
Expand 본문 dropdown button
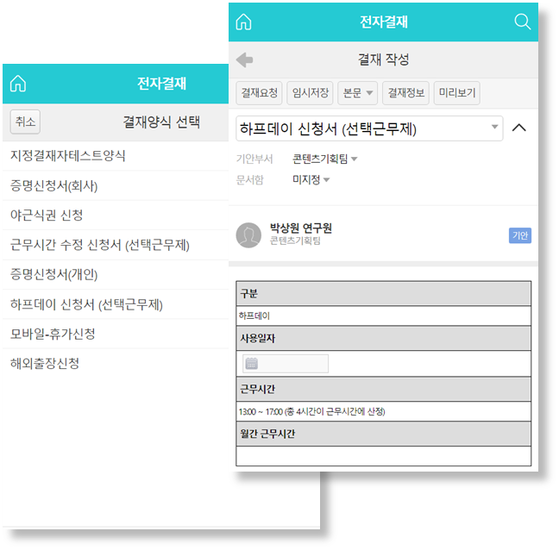(358, 93)
